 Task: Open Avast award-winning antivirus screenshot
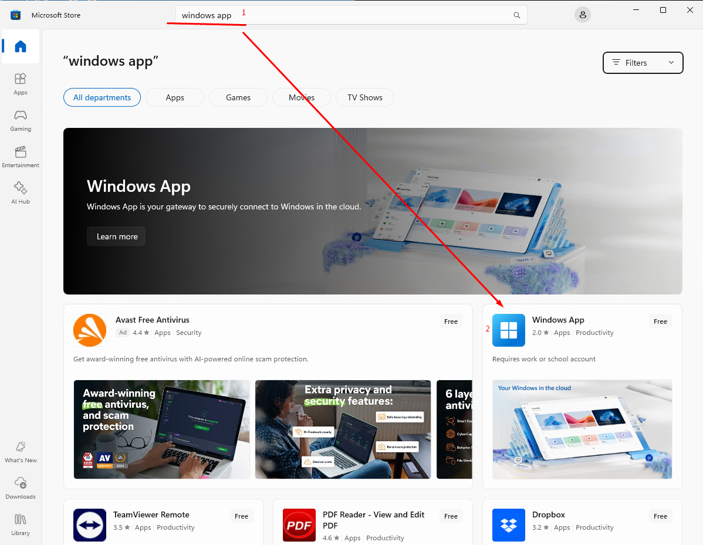pyautogui.click(x=162, y=429)
